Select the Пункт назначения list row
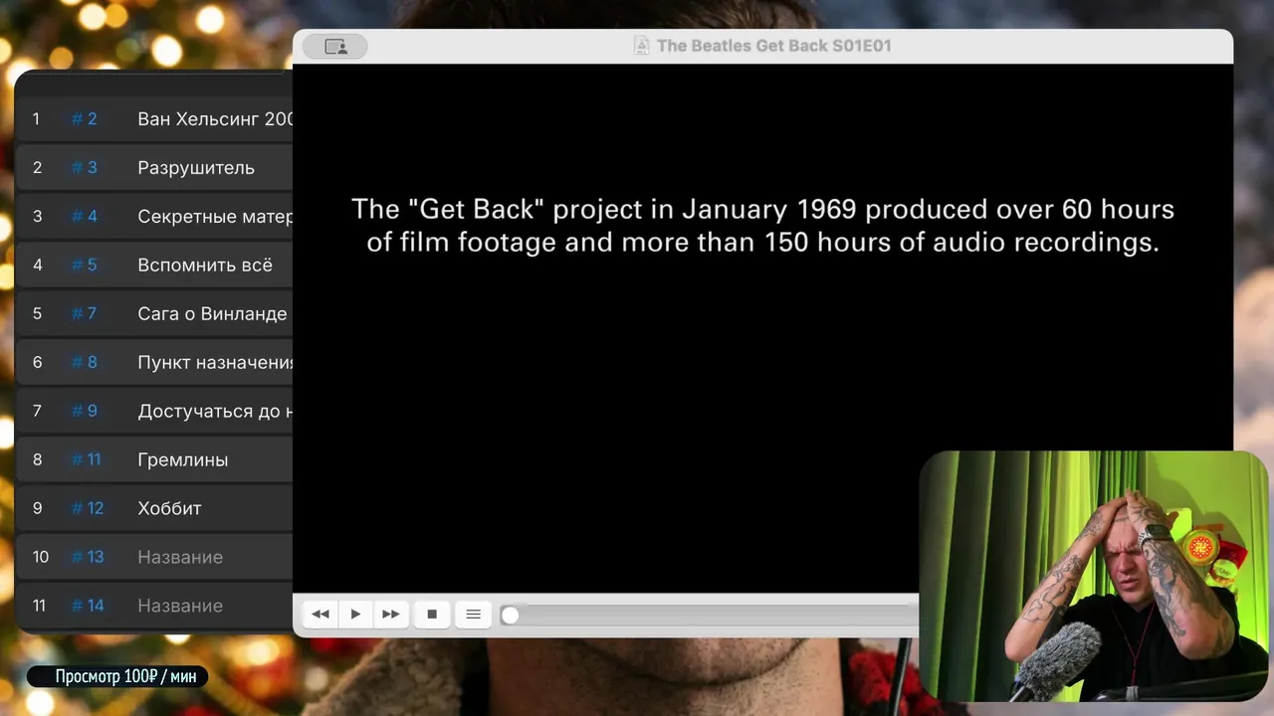The image size is (1274, 716). click(154, 363)
